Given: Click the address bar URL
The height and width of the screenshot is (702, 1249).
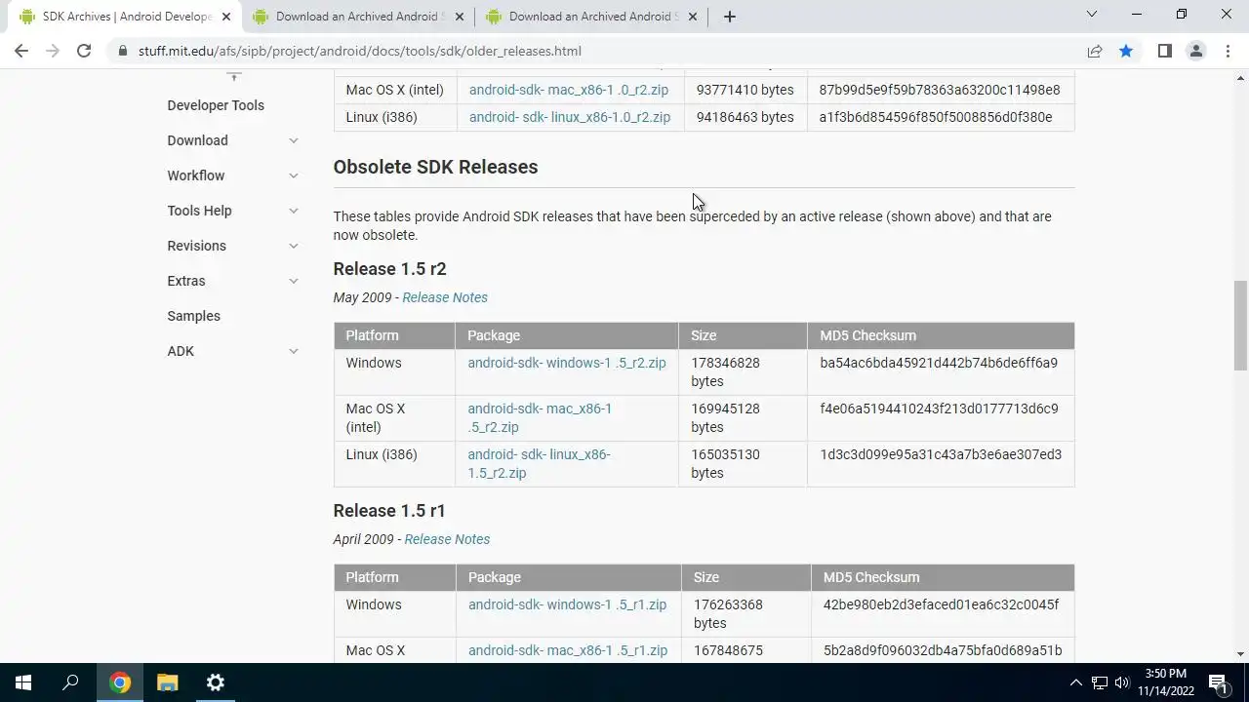Looking at the screenshot, I should pos(359,51).
